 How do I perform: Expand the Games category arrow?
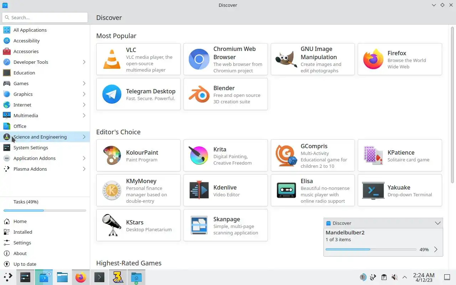[84, 83]
